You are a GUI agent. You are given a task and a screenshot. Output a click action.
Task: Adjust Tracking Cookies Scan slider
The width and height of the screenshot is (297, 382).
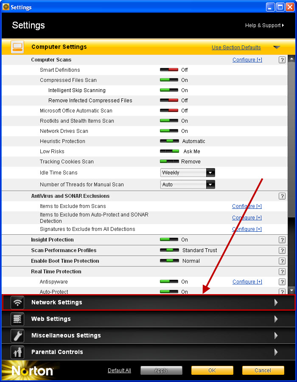click(x=169, y=161)
